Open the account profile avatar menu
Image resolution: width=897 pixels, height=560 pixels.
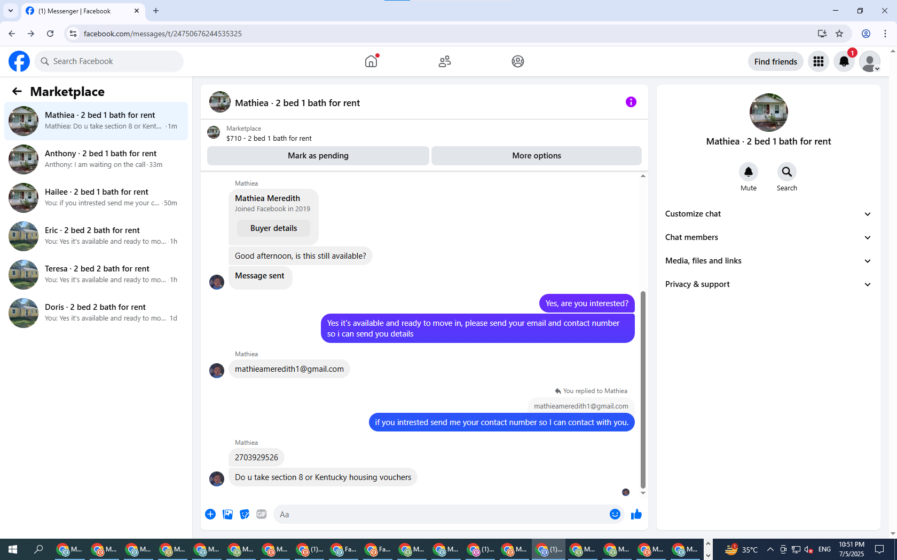pos(870,61)
